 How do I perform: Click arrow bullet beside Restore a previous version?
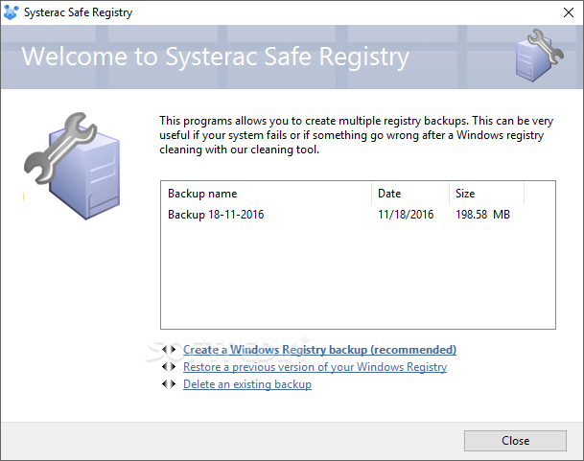(169, 367)
